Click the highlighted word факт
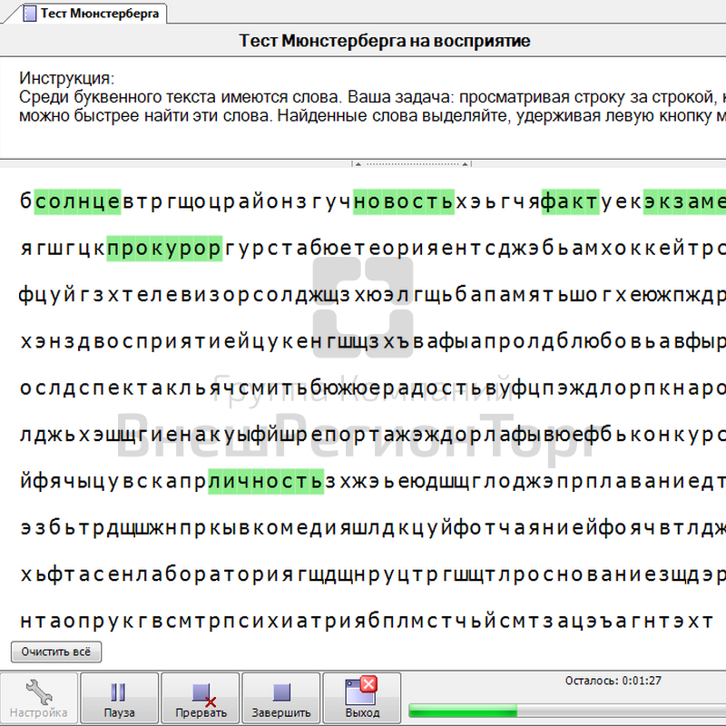 (569, 201)
